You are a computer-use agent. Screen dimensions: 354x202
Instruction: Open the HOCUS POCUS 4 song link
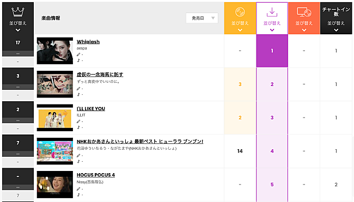(96, 175)
